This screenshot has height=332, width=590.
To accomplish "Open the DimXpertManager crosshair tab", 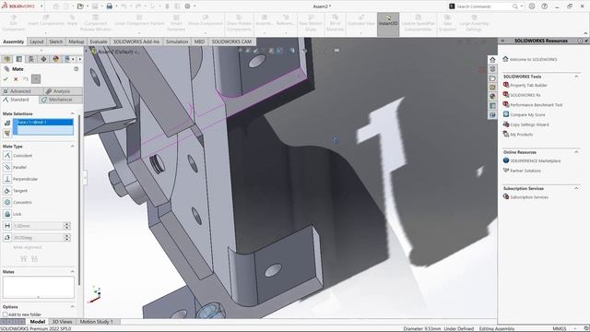I will pos(43,59).
